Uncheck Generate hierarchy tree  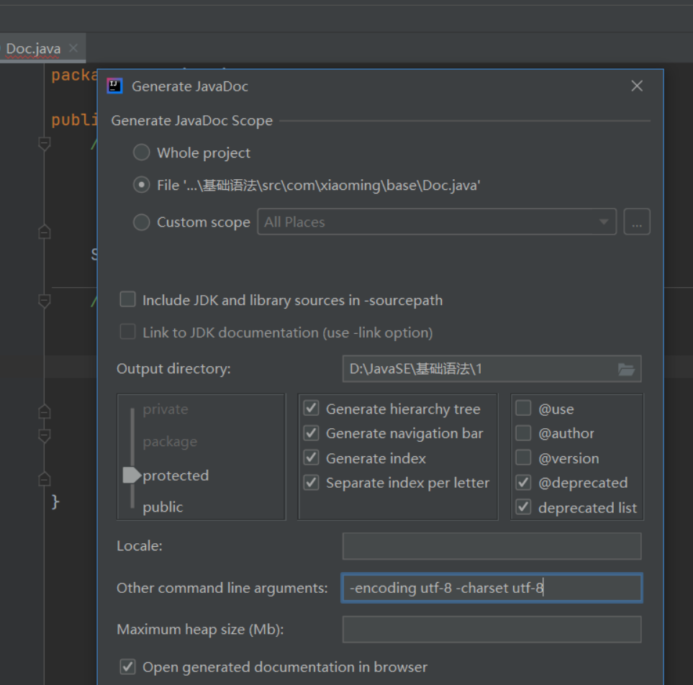[311, 408]
